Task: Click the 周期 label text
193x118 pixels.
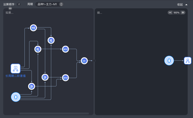Action: [30, 4]
